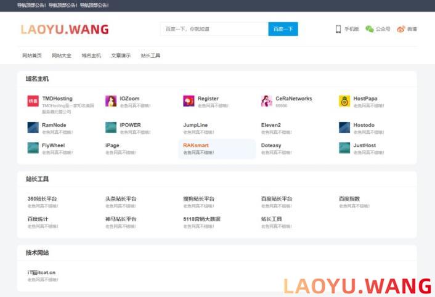
Task: Open the 网站首页 navigation tab
Action: [32, 55]
